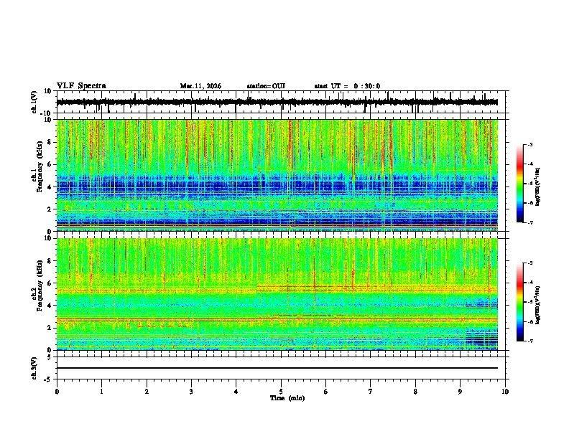
Task: Click the ch.1(V) waveform axis label
Action: point(34,102)
